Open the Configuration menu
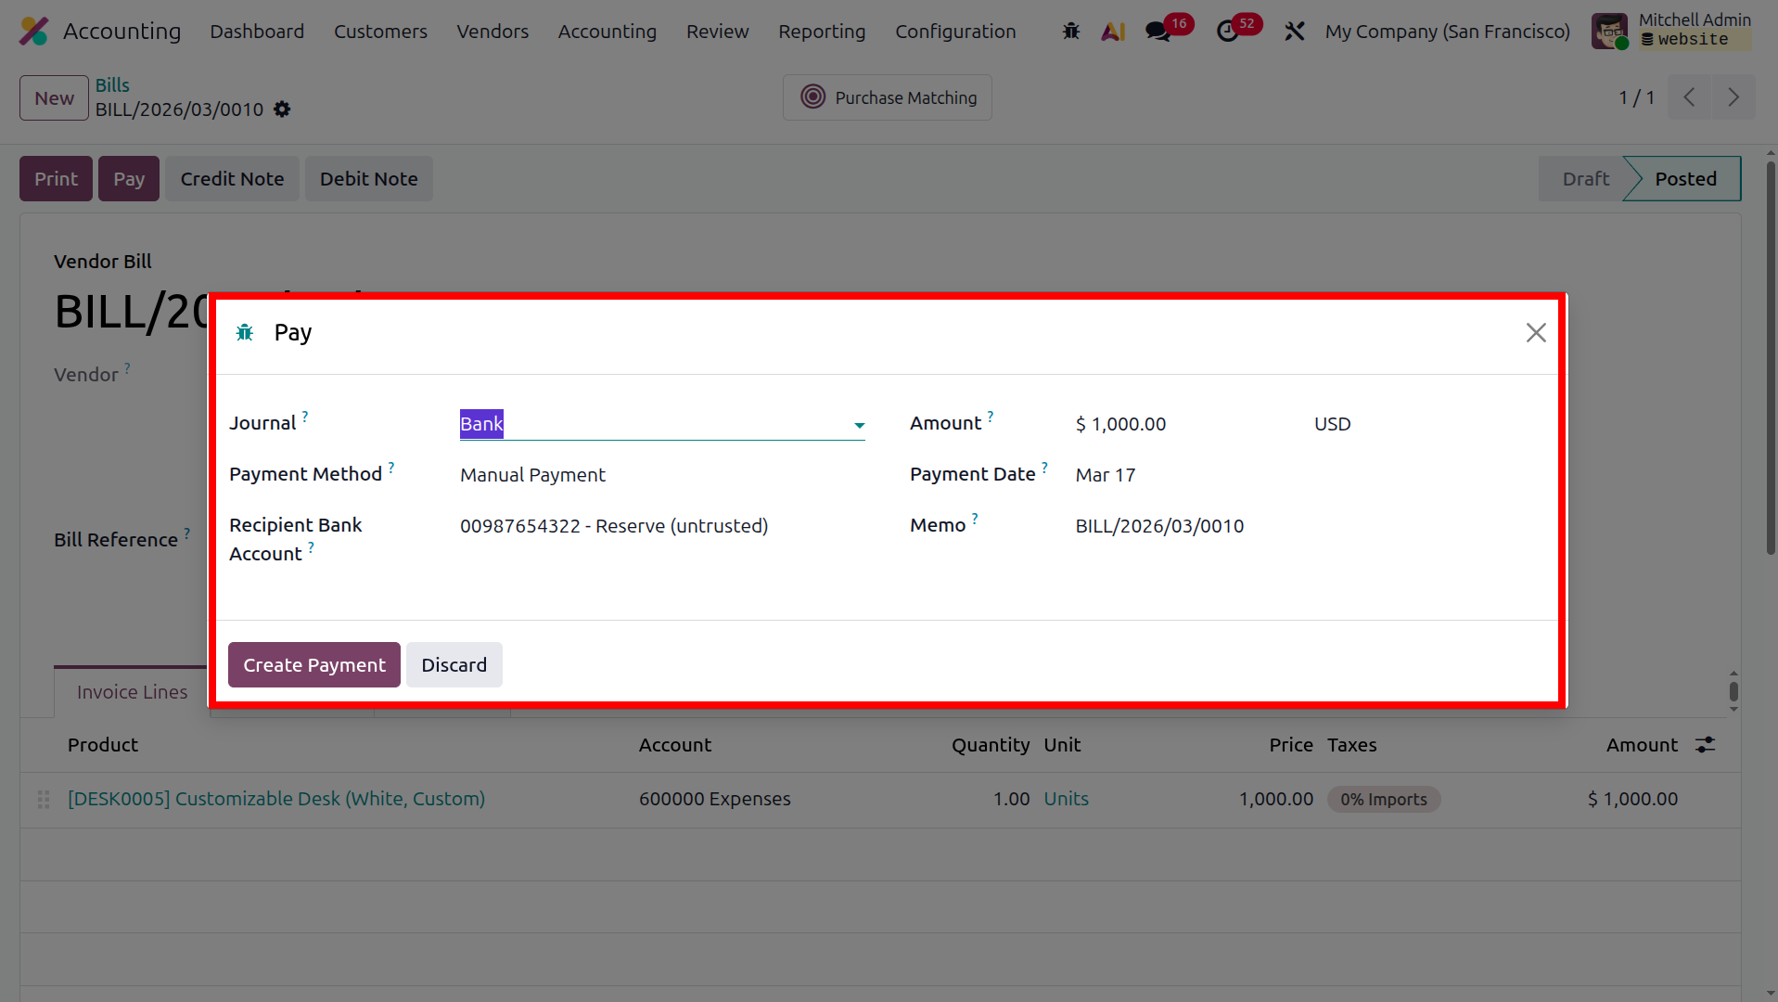The height and width of the screenshot is (1002, 1778). (x=955, y=32)
